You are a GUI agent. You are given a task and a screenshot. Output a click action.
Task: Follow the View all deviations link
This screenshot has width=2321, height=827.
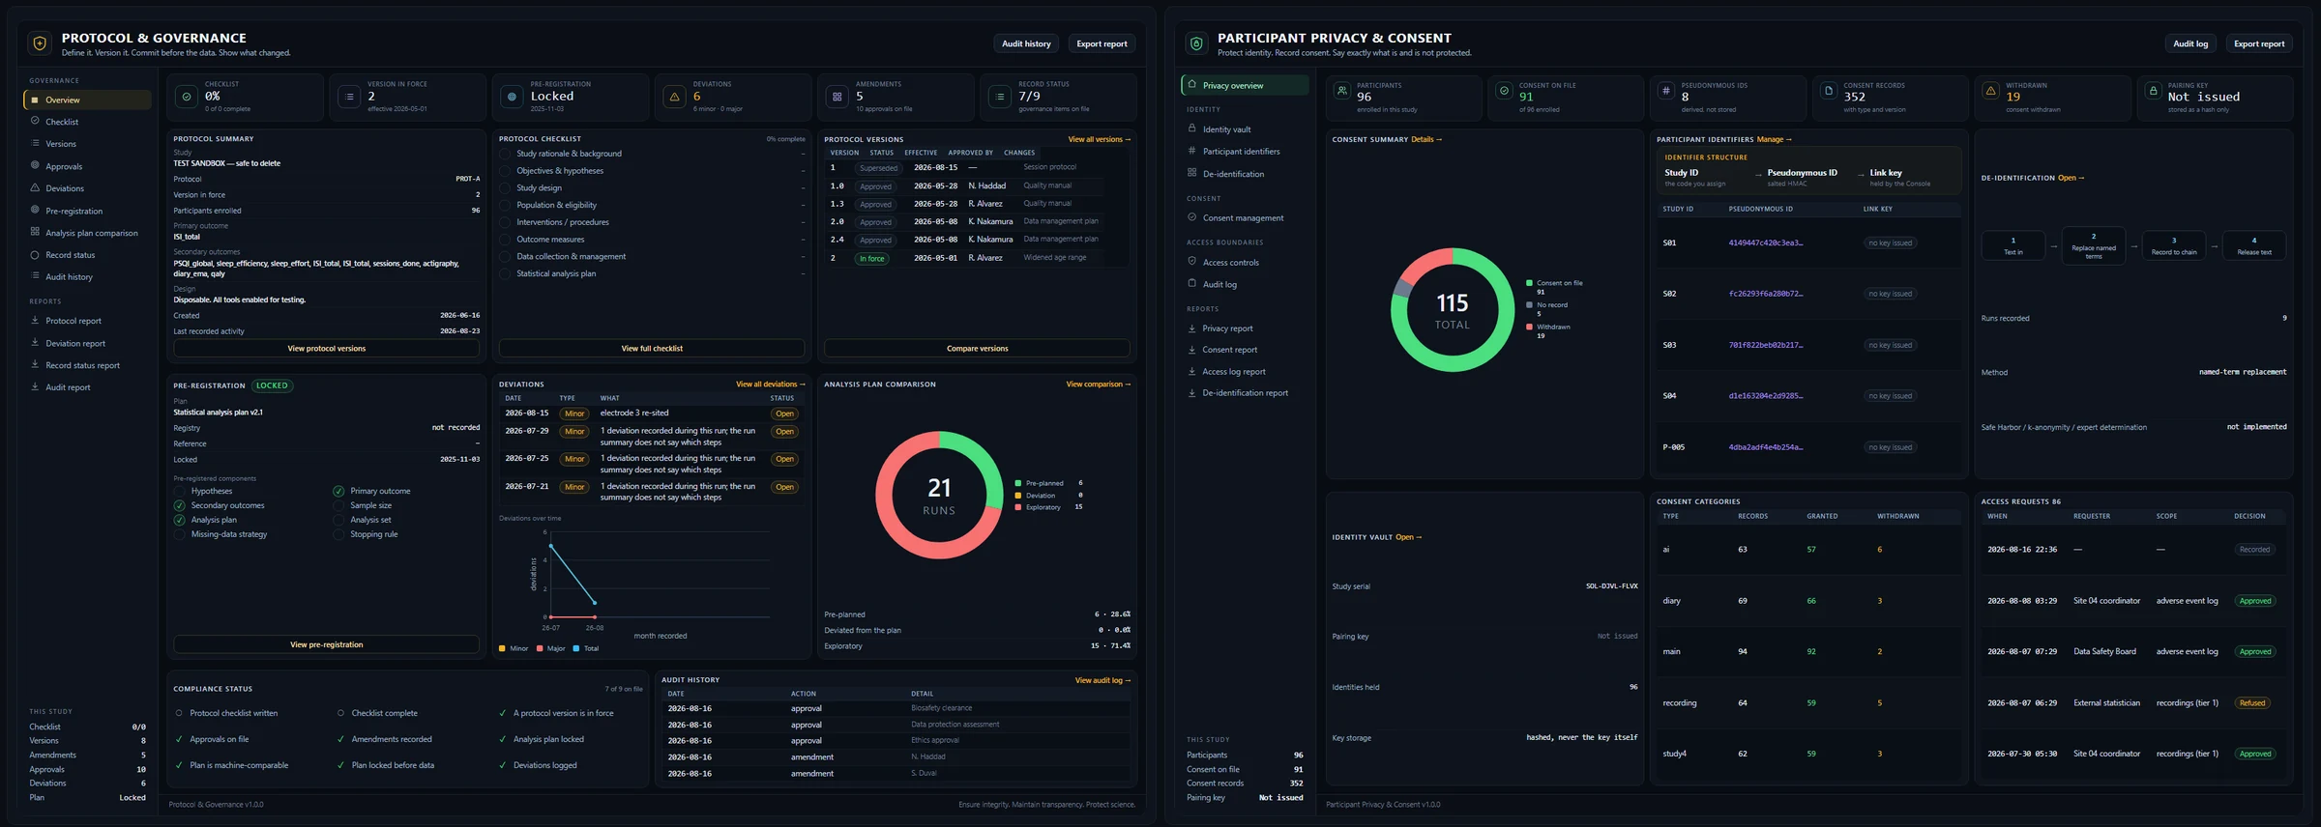click(770, 385)
